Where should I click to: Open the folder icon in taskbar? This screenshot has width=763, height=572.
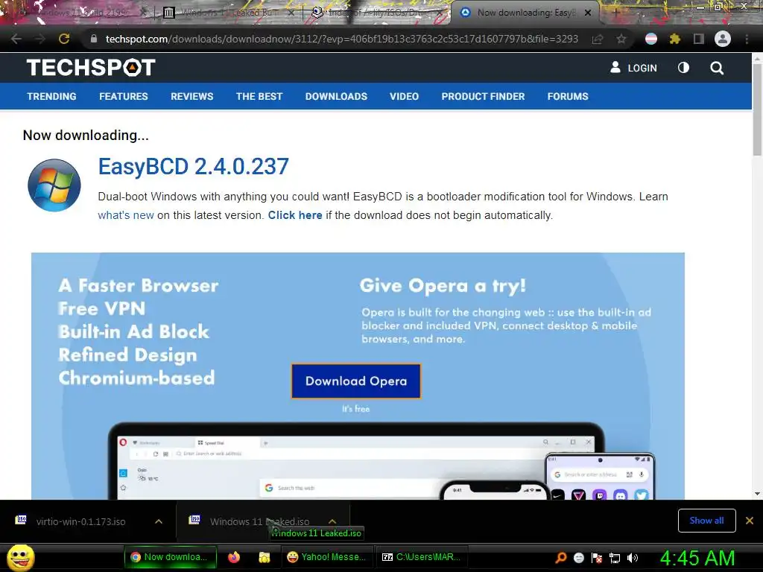[x=265, y=557]
